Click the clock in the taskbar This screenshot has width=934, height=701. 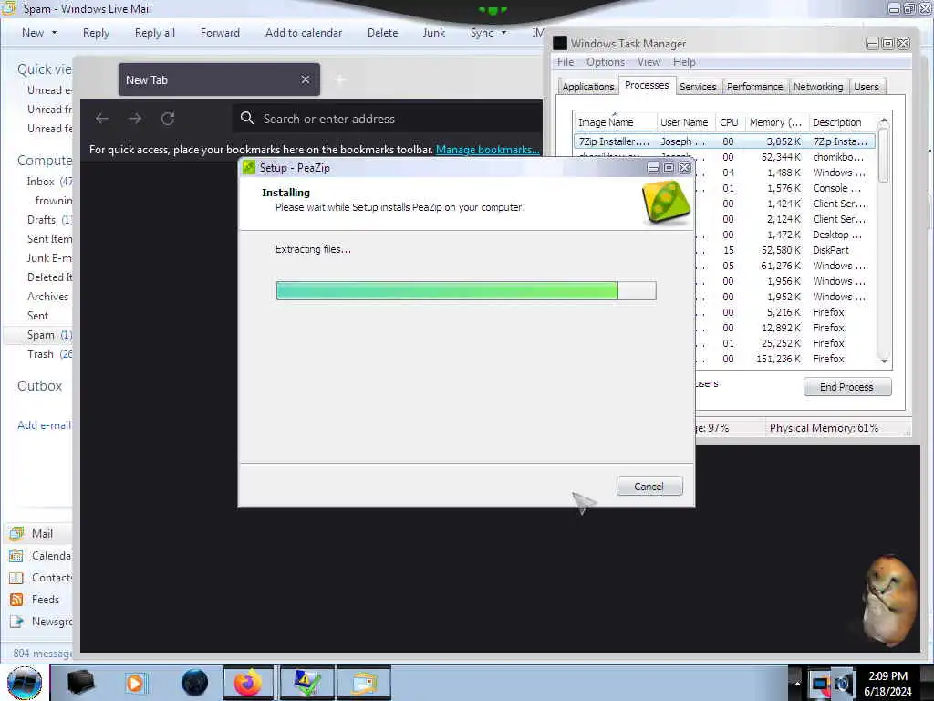pos(887,683)
